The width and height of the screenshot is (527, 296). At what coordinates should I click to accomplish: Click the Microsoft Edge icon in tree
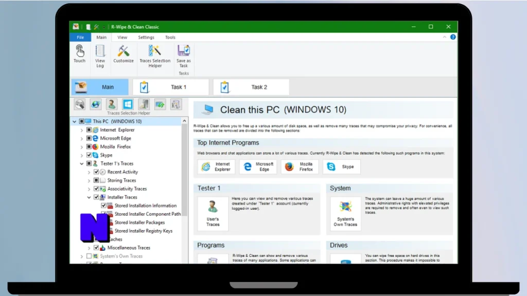[x=95, y=138]
